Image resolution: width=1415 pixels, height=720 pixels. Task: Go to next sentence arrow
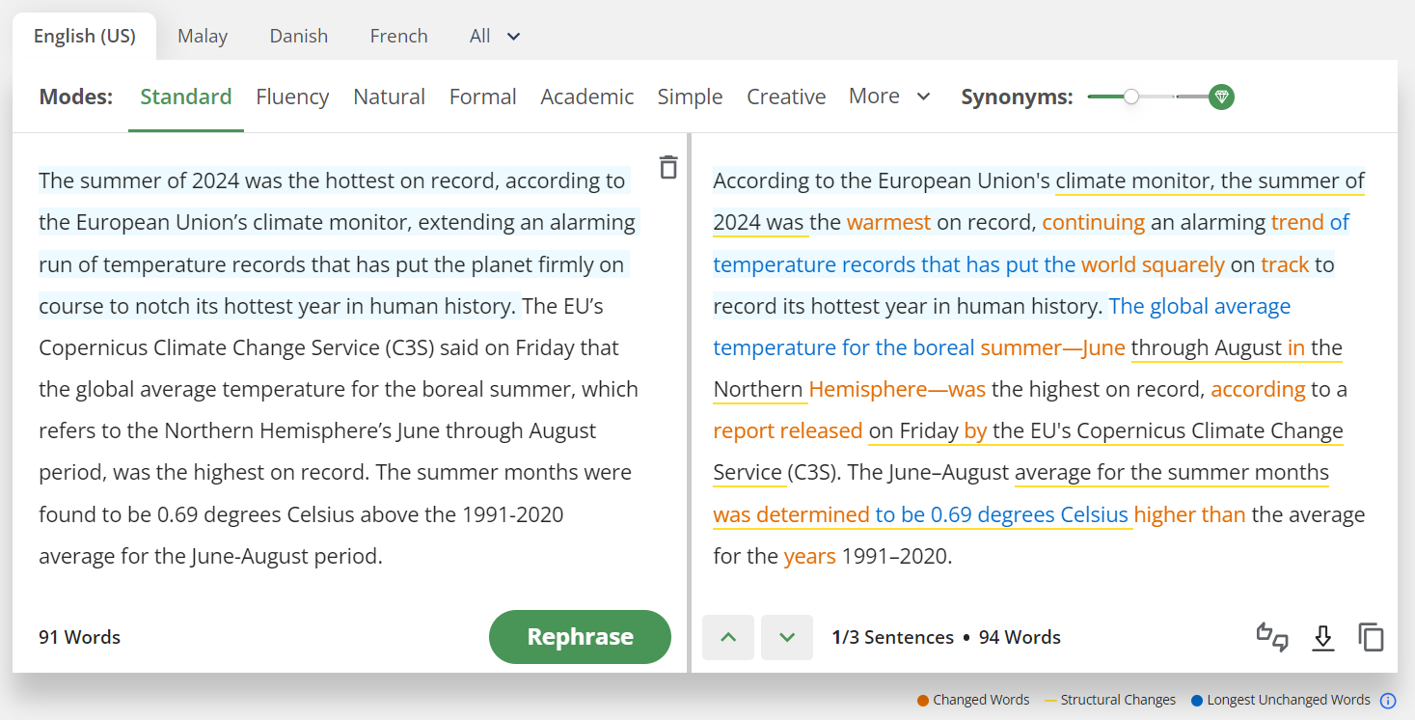(x=787, y=637)
